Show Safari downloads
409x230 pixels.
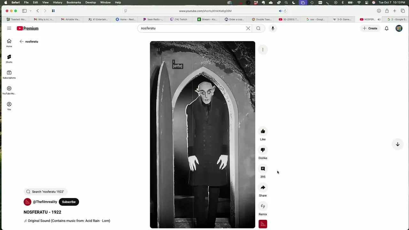[x=379, y=11]
